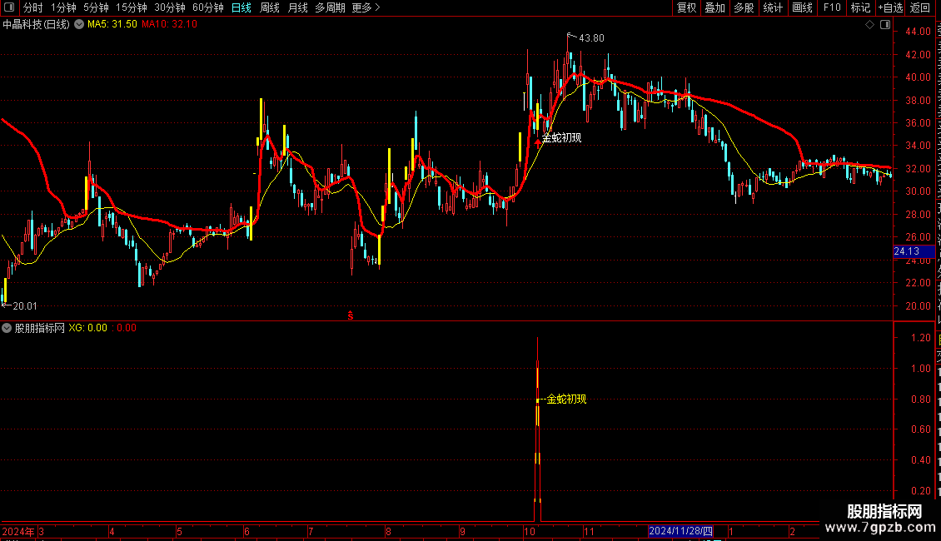The height and width of the screenshot is (541, 941).
Task: Select the 15分钟 period tab
Action: [x=132, y=7]
